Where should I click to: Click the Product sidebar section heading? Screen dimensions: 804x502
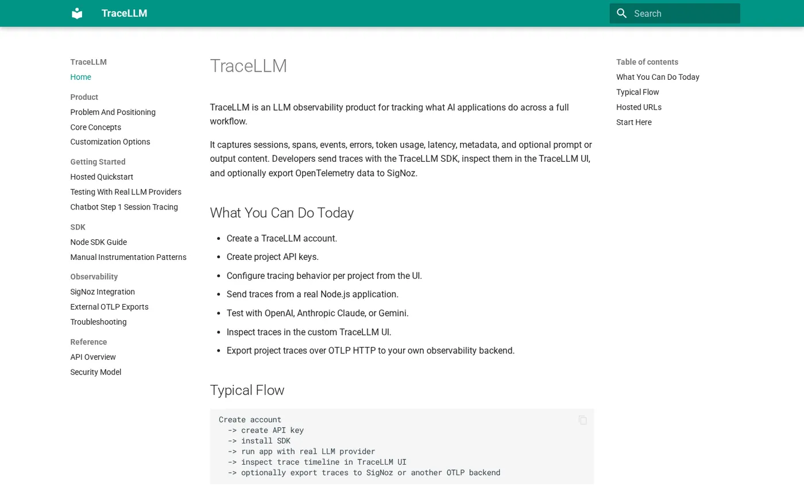[84, 97]
